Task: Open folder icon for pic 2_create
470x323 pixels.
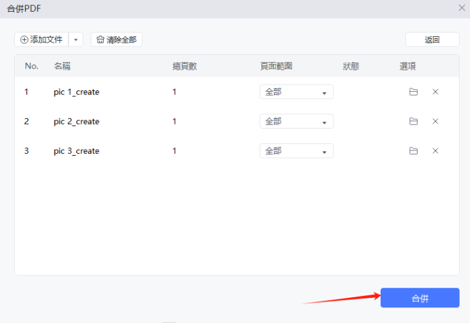Action: [x=413, y=121]
